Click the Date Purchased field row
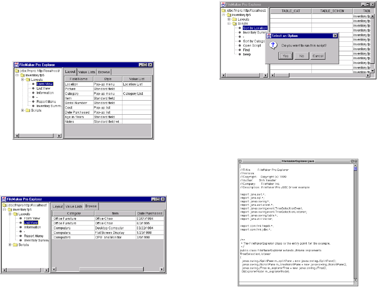The height and width of the screenshot is (287, 378). (108, 112)
